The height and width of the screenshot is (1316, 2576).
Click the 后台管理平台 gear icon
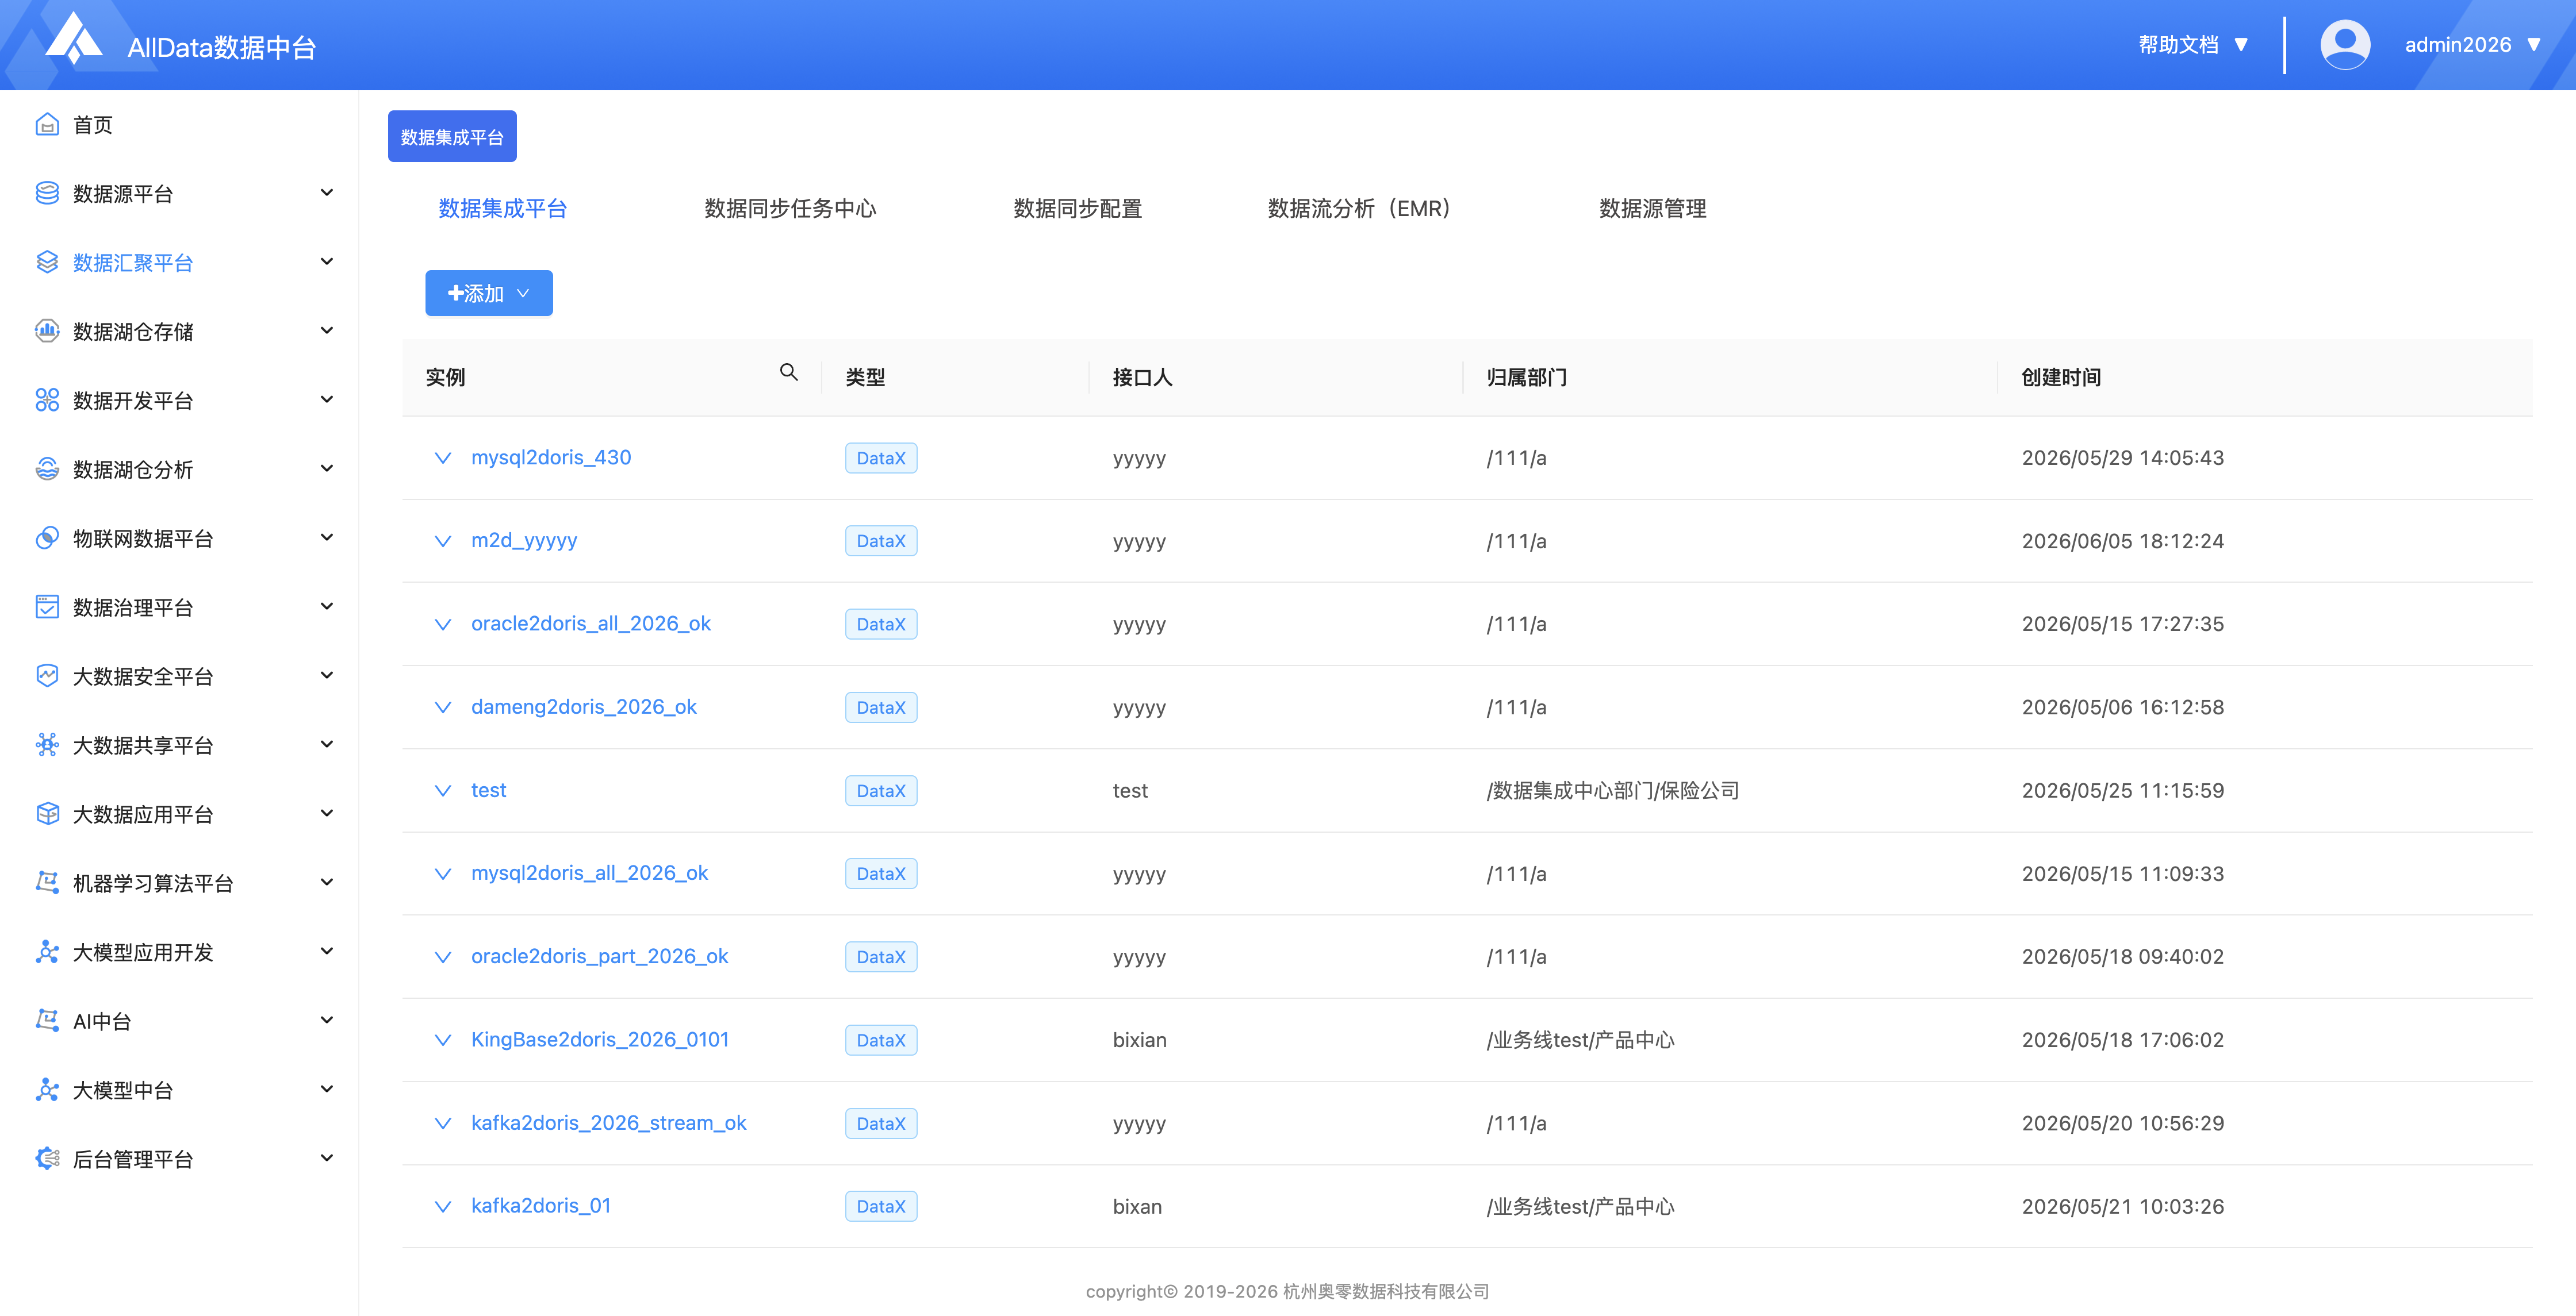47,1158
